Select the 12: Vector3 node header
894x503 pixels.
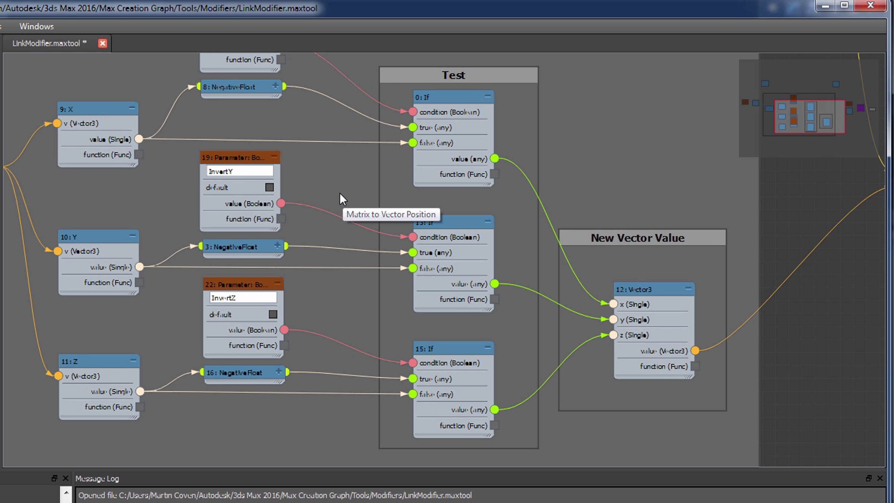click(654, 289)
